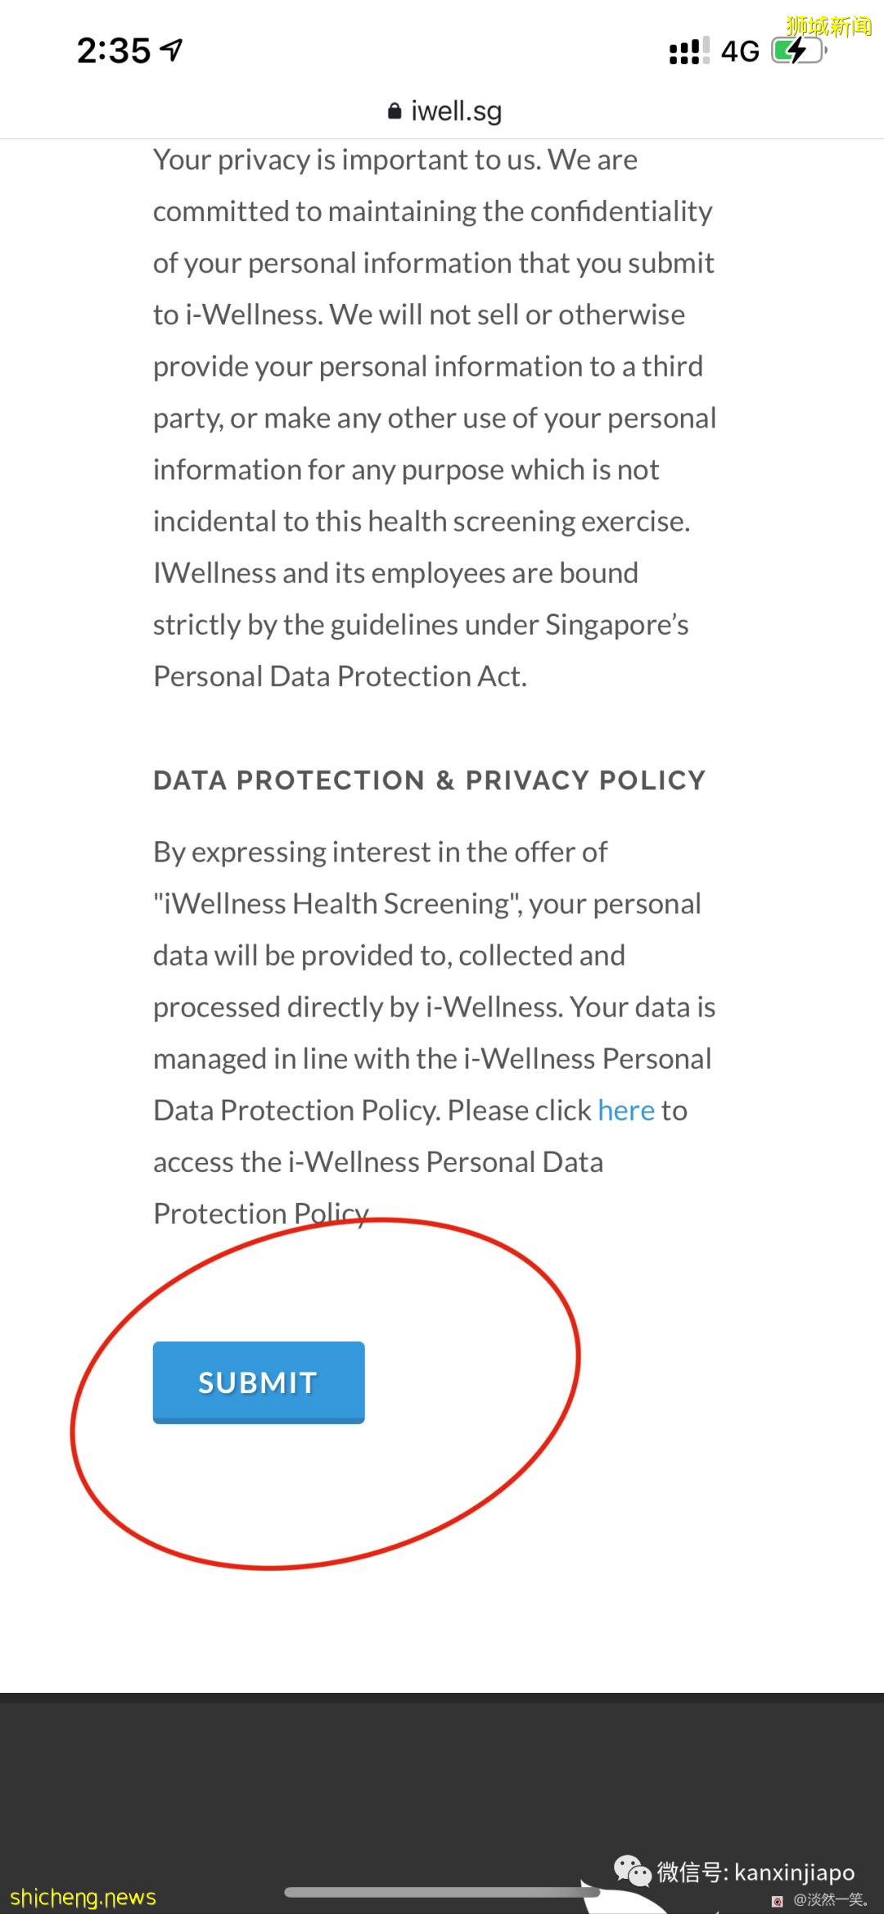Tap the cellular signal bars icon
Viewport: 884px width, 1914px height.
tap(689, 51)
